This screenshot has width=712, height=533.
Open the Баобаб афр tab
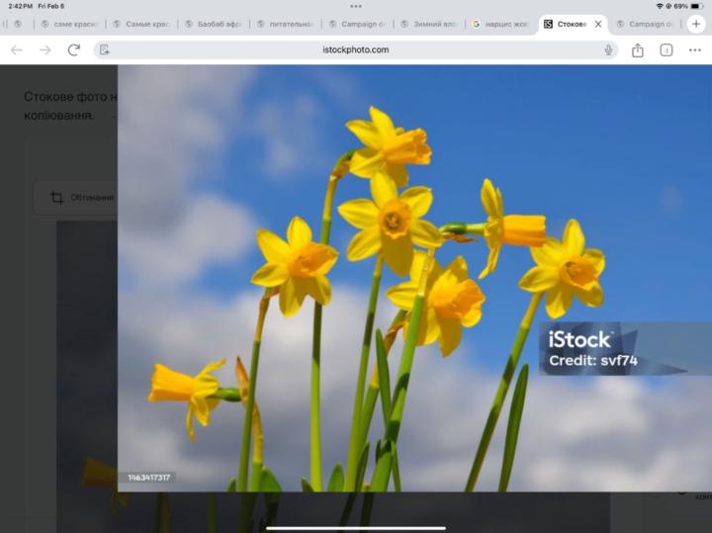[x=214, y=24]
